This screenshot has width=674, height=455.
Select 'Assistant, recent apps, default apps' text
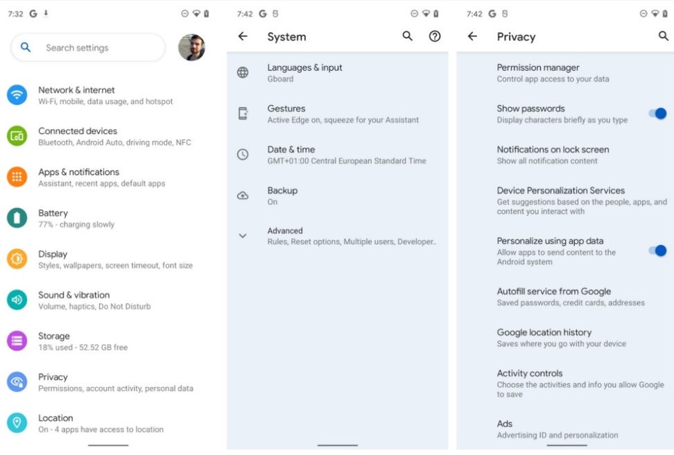pyautogui.click(x=101, y=184)
